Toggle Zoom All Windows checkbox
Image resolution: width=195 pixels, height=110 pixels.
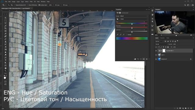[x=28, y=5]
